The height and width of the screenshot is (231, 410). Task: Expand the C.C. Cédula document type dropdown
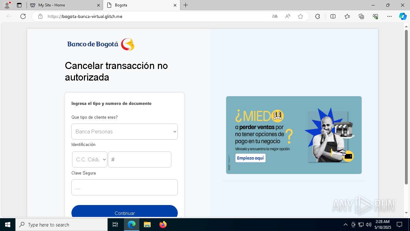point(89,159)
